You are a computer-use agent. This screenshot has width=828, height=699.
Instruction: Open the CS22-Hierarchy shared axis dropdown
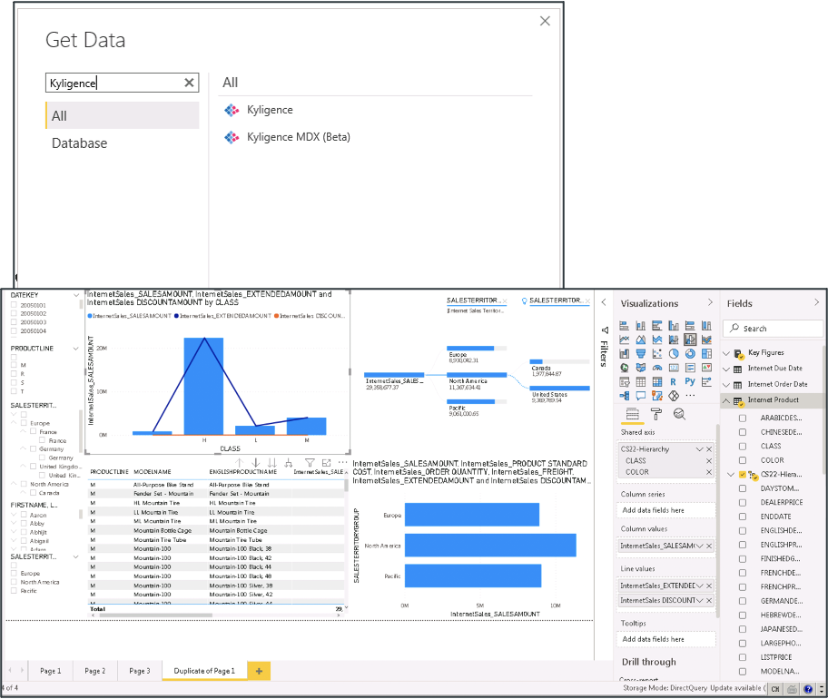coord(700,449)
